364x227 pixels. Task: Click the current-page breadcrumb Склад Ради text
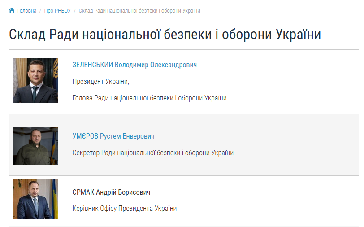139,11
